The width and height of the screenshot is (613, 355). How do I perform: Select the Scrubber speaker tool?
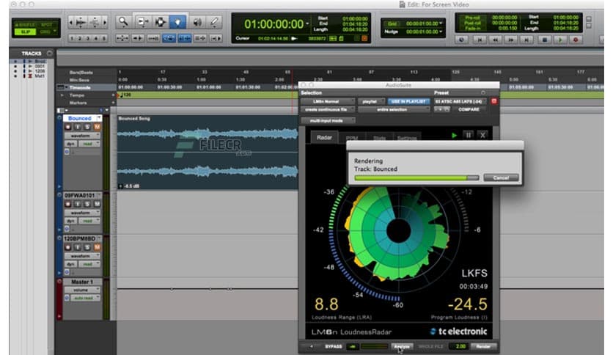tap(197, 21)
